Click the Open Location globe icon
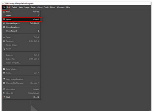The height and width of the screenshot is (111, 156). point(4,27)
